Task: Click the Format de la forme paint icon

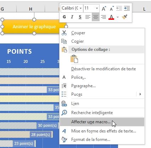Action: (64, 140)
